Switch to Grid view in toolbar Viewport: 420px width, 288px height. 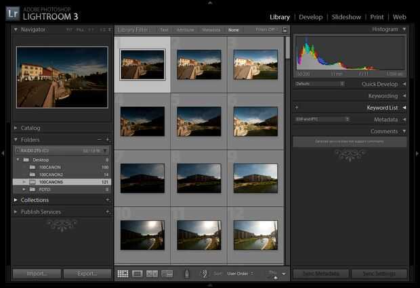[x=123, y=274]
